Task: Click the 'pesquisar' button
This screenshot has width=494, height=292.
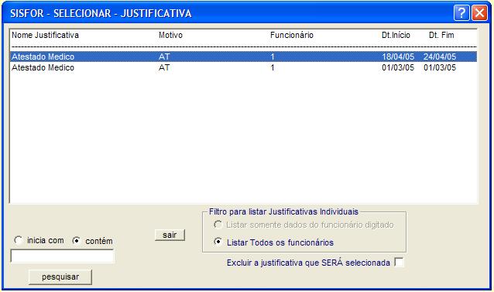Action: (x=60, y=277)
